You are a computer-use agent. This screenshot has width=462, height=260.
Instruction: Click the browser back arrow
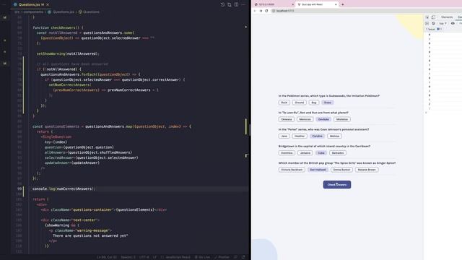(x=255, y=11)
